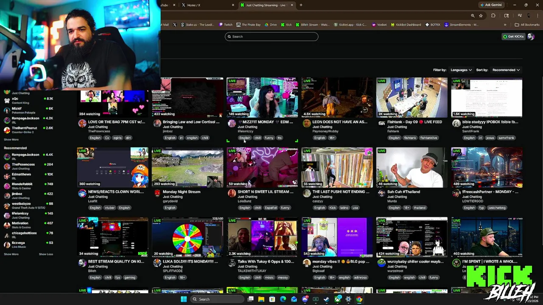Open xQc channel in sidebar
The height and width of the screenshot is (305, 543).
[28, 100]
